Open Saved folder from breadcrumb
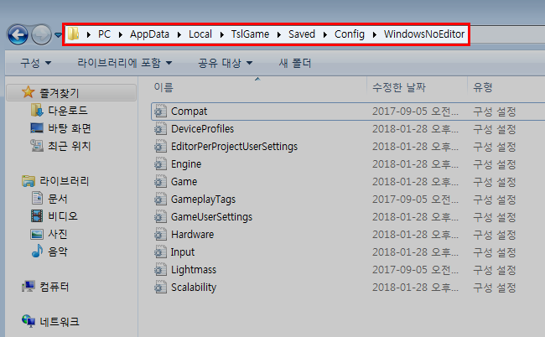This screenshot has height=337, width=545. [x=302, y=34]
